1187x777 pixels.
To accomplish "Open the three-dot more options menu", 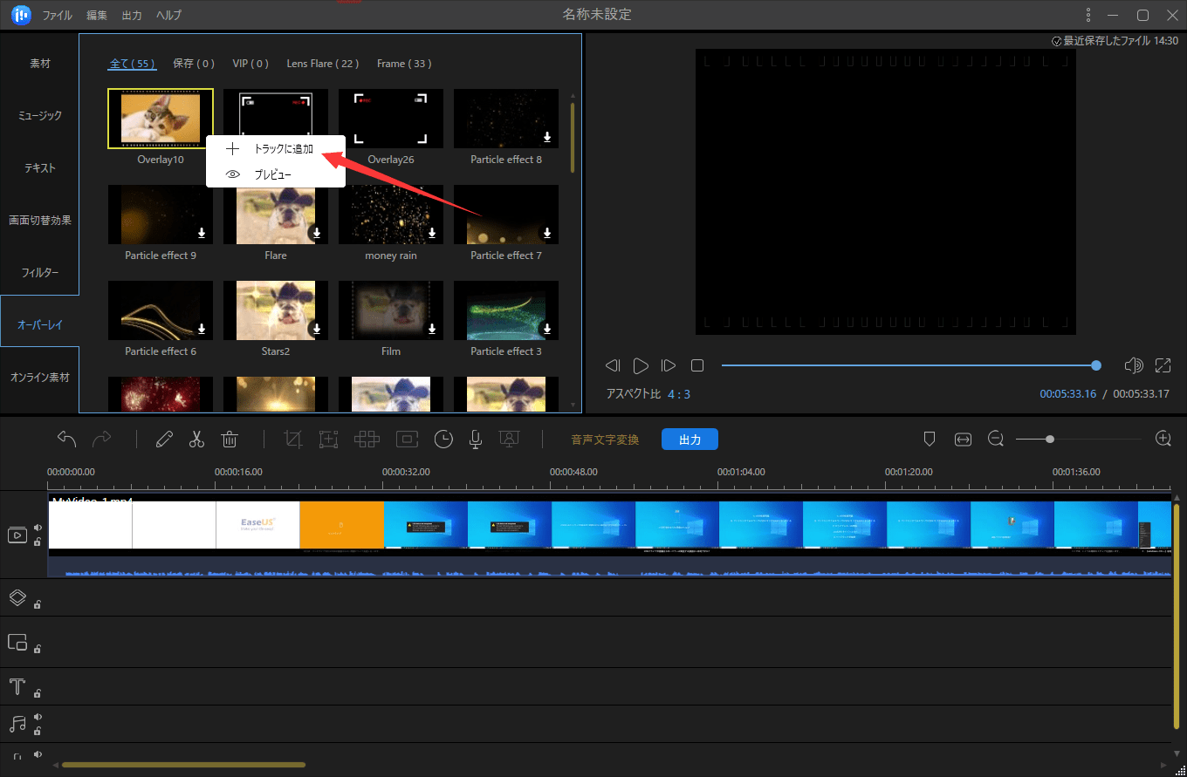I will click(1088, 15).
